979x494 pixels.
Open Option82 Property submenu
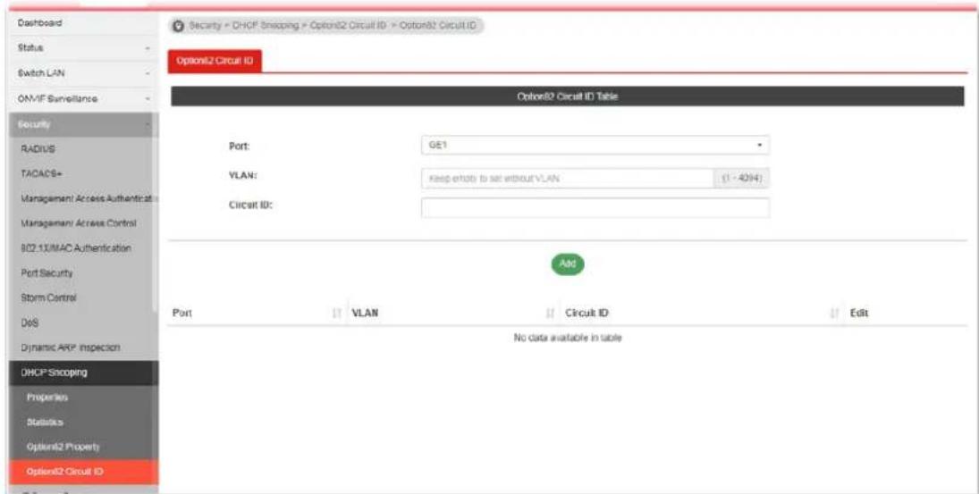pos(84,448)
